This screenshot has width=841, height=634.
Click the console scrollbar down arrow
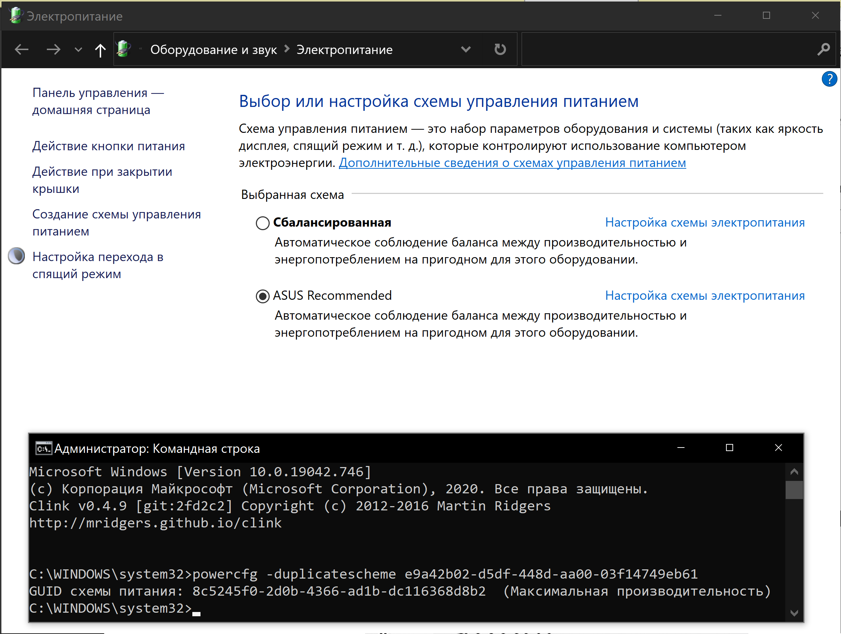794,613
